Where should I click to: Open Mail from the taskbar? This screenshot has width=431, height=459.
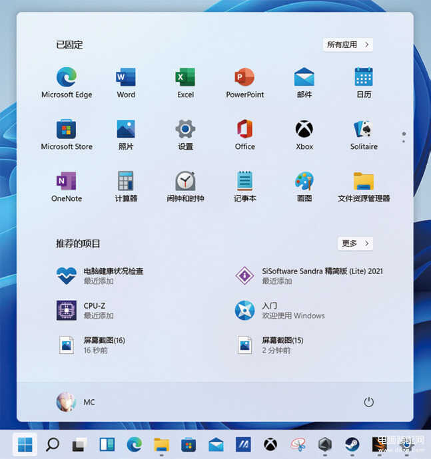coord(216,444)
